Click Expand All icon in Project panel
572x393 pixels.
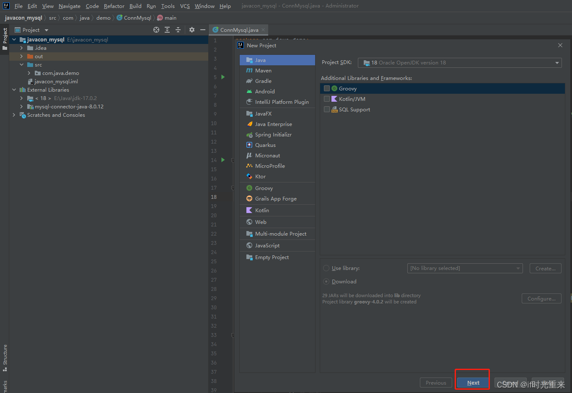click(167, 30)
